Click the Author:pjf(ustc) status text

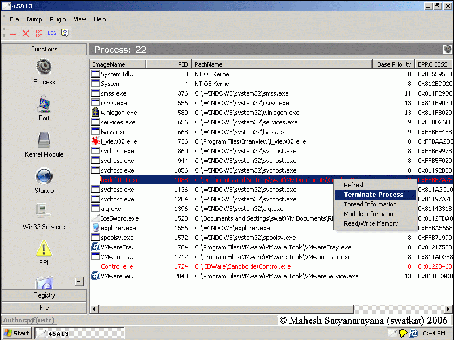point(29,320)
